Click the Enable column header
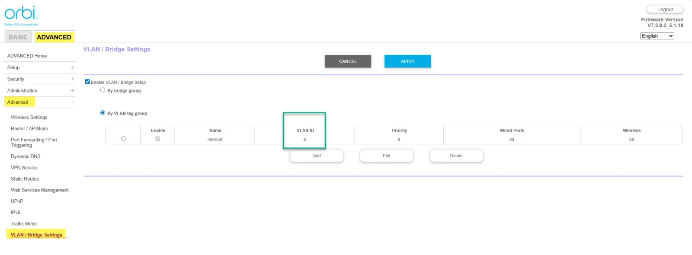Screen dimensions: 692x255 pyautogui.click(x=158, y=131)
